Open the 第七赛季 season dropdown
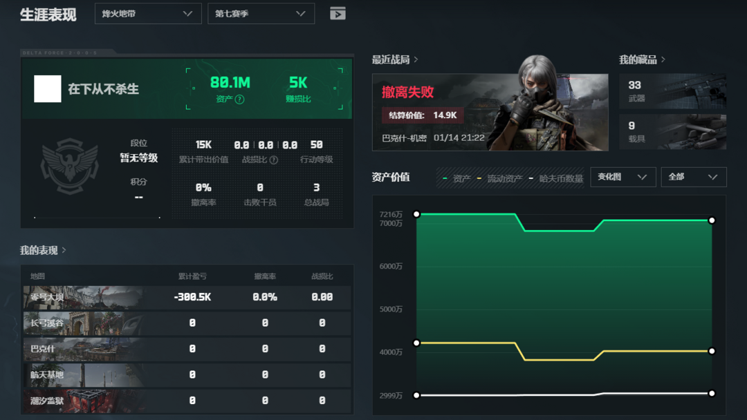This screenshot has width=747, height=420. click(261, 14)
